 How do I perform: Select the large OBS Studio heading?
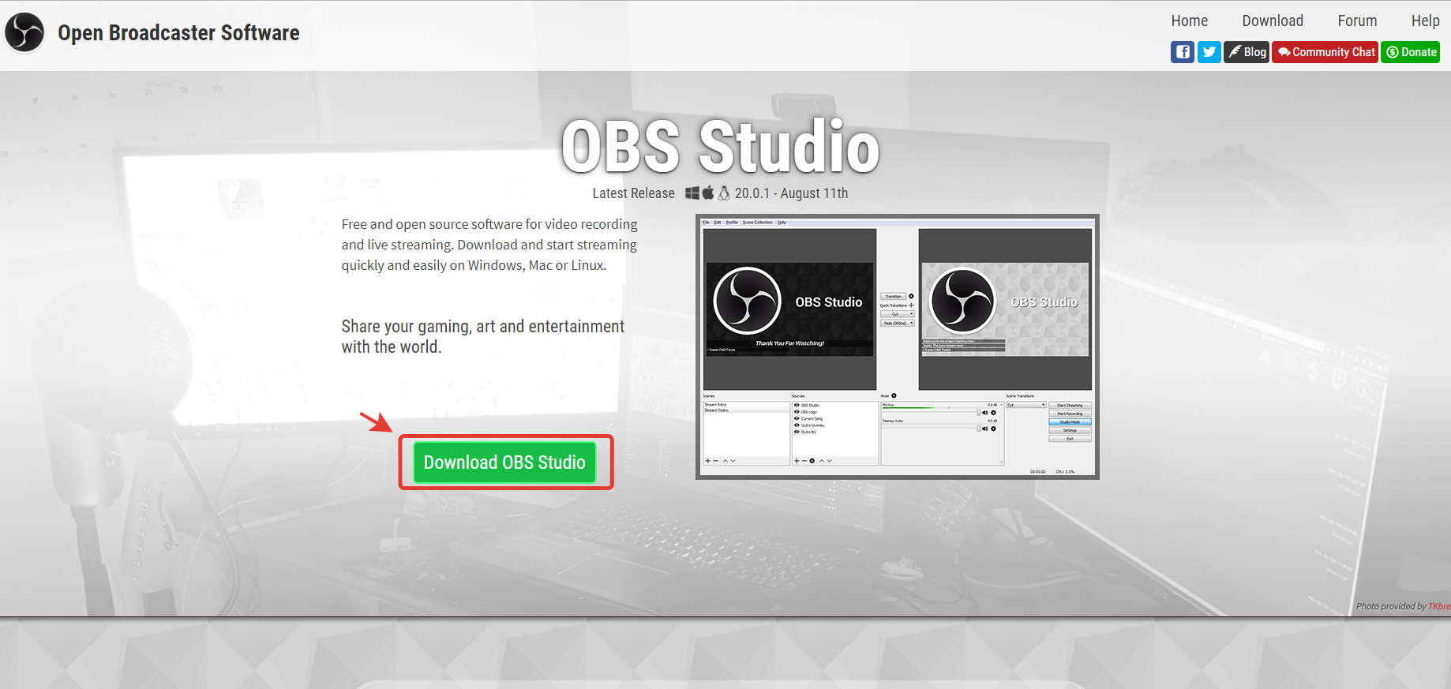click(720, 147)
